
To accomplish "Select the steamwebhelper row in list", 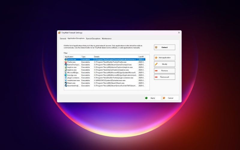I will (x=105, y=86).
